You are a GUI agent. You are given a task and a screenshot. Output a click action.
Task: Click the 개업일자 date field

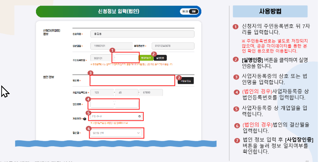tap(116, 117)
